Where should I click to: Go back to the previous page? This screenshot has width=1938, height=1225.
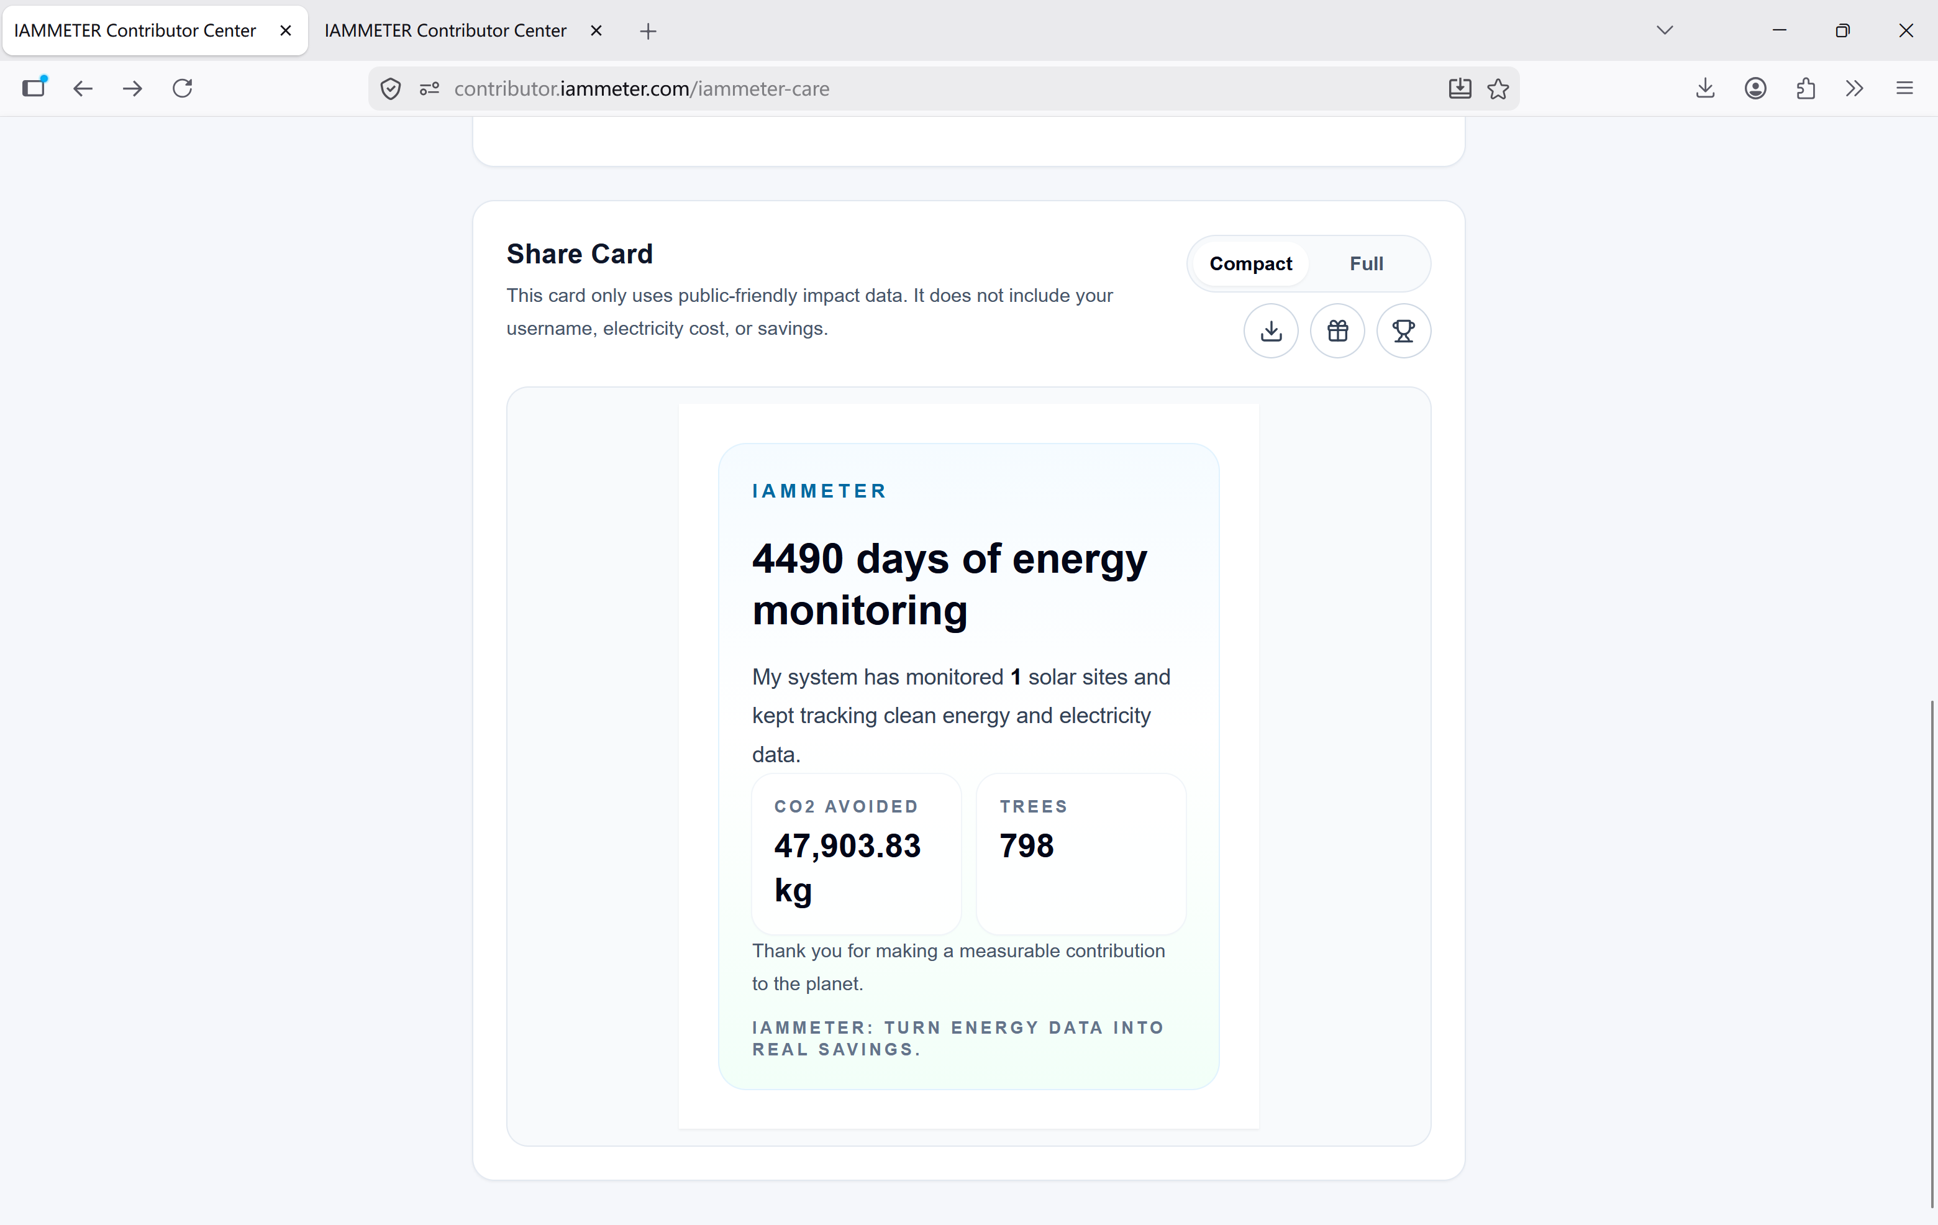[x=83, y=89]
